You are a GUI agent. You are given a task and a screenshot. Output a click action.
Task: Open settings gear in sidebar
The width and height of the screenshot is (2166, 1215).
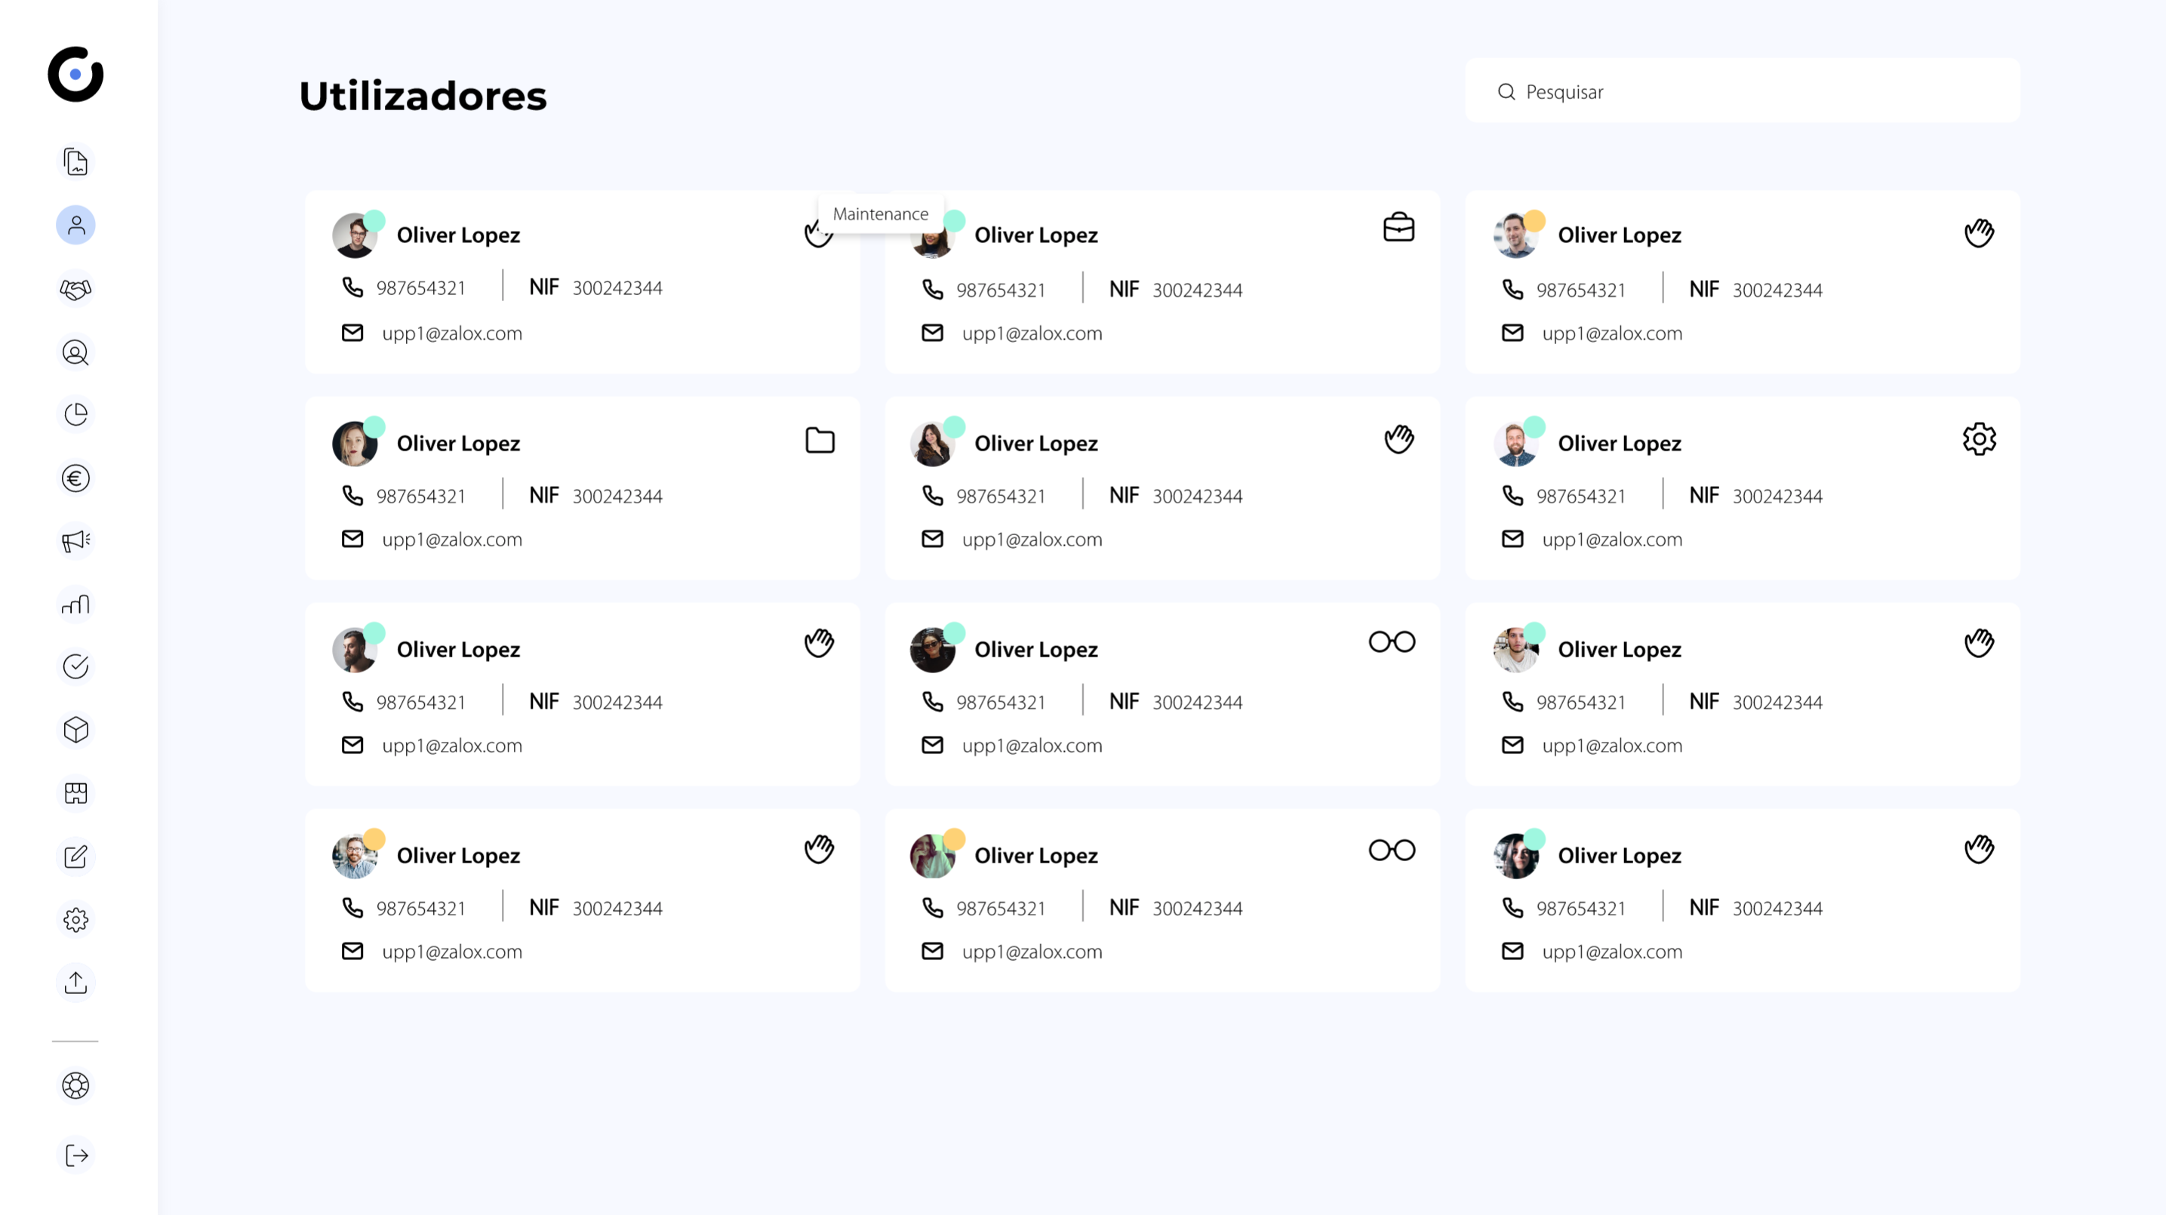pos(75,920)
